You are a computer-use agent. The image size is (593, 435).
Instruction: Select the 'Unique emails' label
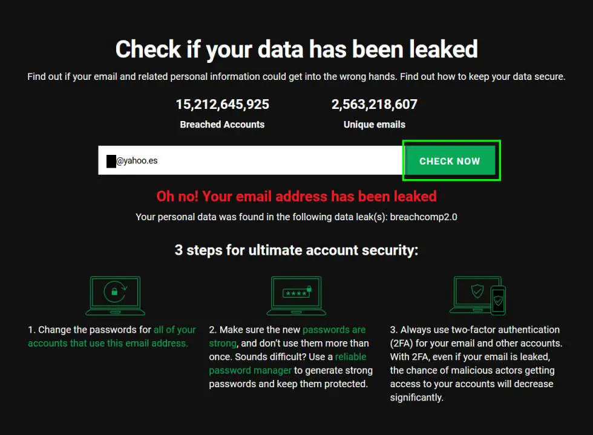click(x=374, y=125)
